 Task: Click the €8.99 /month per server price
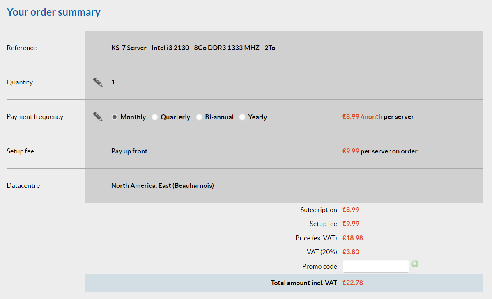point(377,116)
